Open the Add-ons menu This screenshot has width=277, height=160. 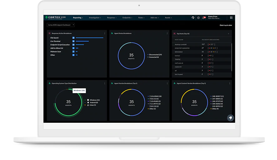tap(154, 18)
